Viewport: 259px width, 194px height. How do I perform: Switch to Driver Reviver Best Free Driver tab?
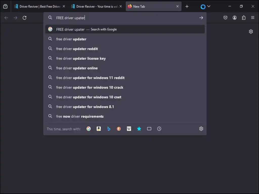click(40, 6)
